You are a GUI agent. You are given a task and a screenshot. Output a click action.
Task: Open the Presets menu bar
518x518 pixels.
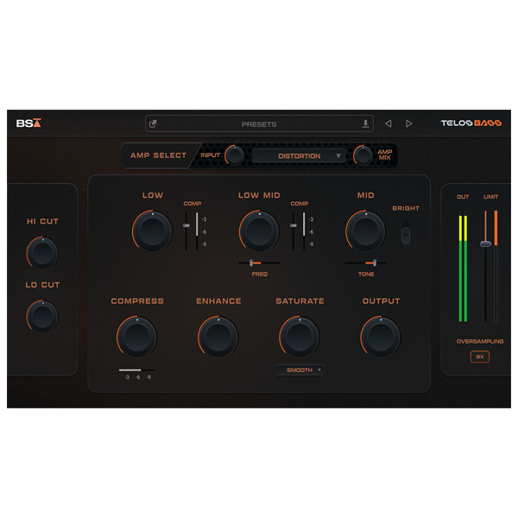(259, 124)
